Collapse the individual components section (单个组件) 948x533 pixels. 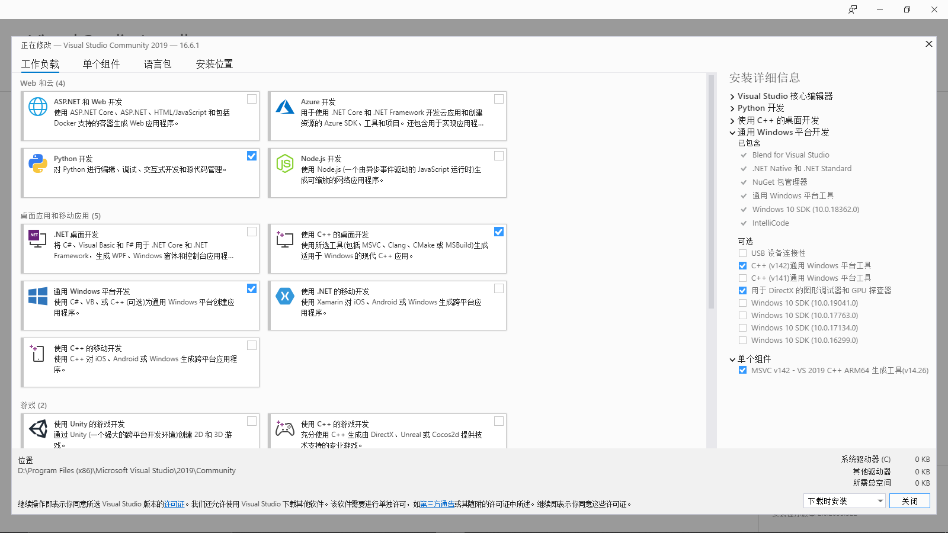732,359
